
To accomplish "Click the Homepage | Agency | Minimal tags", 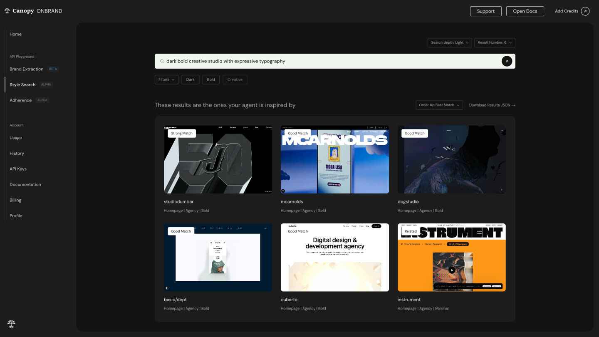I will [423, 309].
